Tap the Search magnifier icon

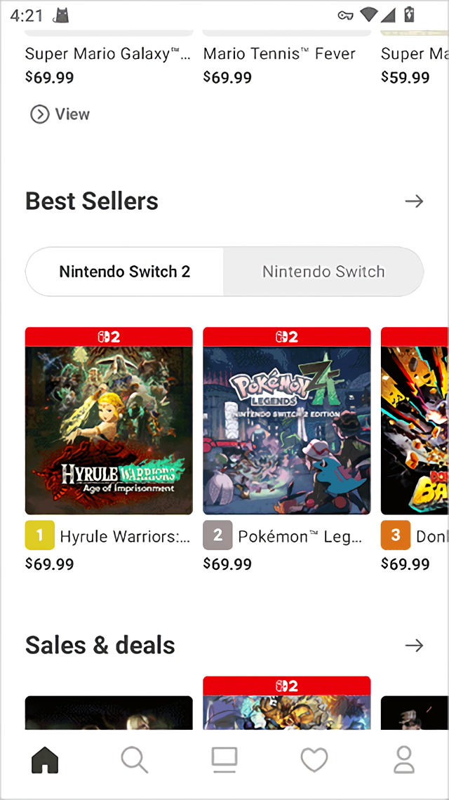135,760
